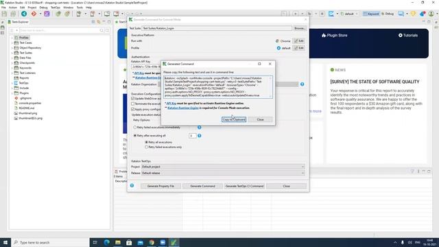Click API Key link in Generated Command dialog
Screen dimensions: 439x247
pos(171,104)
